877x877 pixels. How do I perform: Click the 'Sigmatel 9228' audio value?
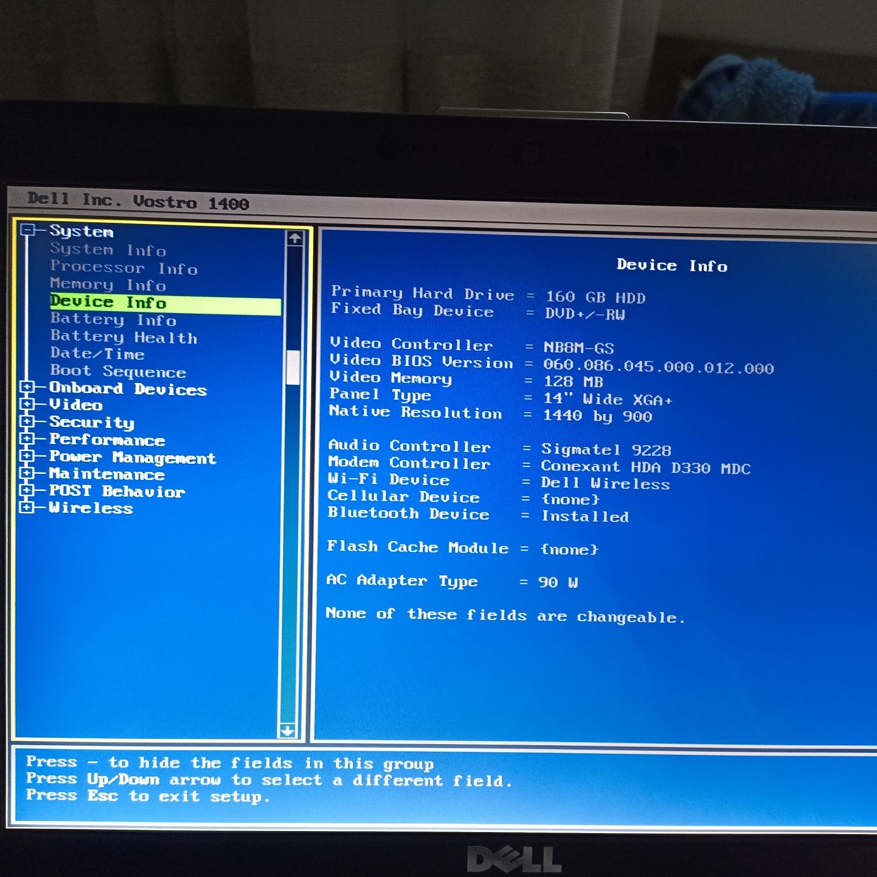[x=606, y=449]
